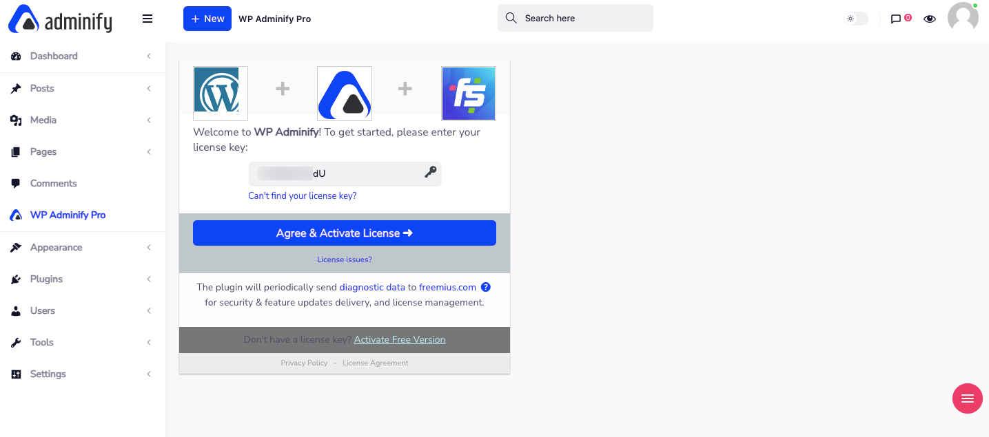The width and height of the screenshot is (989, 437).
Task: Click the Comments sidebar icon
Action: [16, 183]
